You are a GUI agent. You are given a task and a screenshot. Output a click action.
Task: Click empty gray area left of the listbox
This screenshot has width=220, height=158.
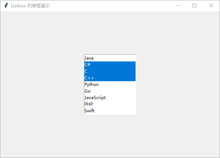pos(42,84)
